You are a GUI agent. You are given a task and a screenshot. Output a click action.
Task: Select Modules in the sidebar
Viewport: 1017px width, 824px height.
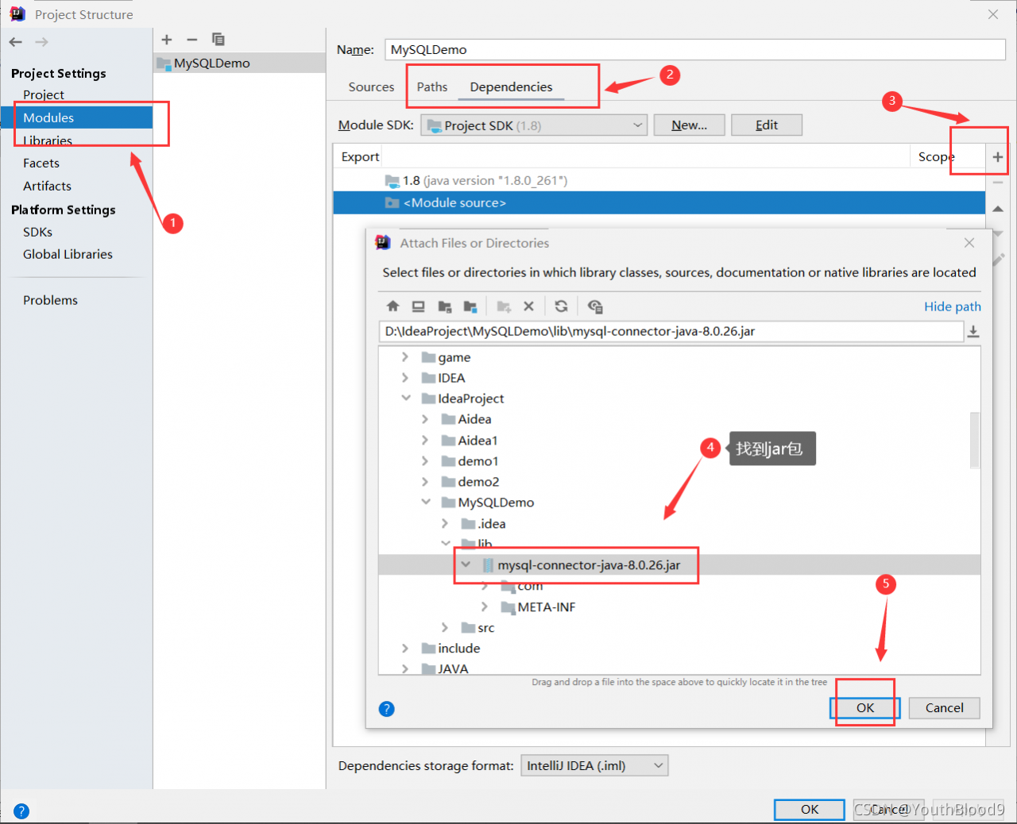click(77, 117)
